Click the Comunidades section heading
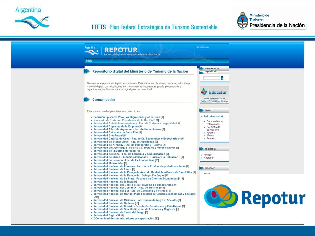The height and width of the screenshot is (236, 315). pos(104,100)
